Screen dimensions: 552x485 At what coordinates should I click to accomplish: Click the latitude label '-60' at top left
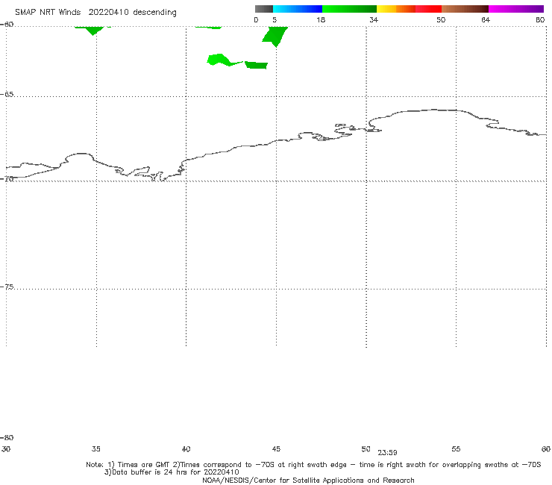coord(7,25)
